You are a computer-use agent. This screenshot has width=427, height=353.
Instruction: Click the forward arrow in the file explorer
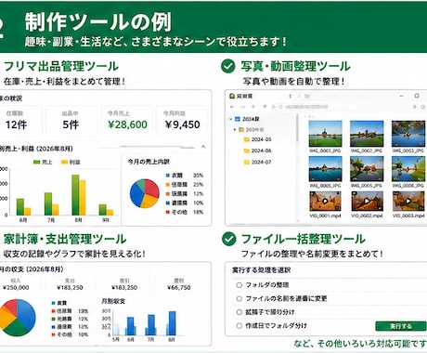coord(242,107)
